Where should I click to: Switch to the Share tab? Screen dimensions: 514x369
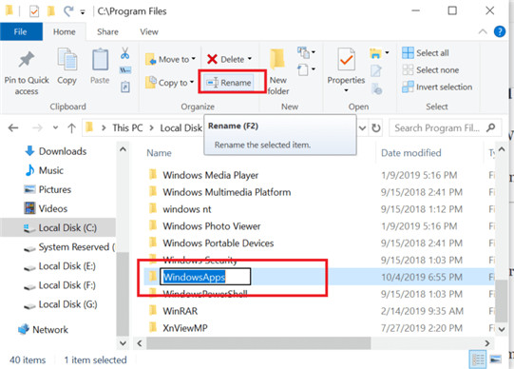tap(107, 31)
